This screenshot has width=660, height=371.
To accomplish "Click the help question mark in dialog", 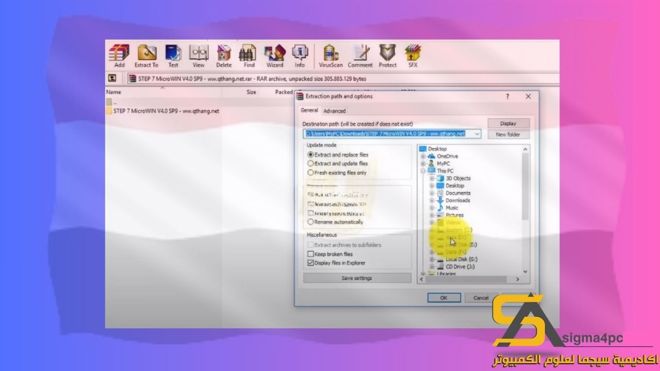I will tap(507, 96).
